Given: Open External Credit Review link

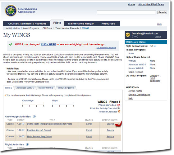Looking at the screenshot, I should [139, 95].
